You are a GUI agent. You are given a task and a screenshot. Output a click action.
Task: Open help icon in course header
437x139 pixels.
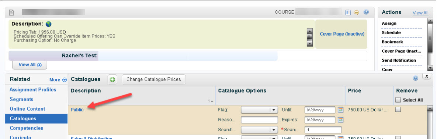pyautogui.click(x=366, y=12)
